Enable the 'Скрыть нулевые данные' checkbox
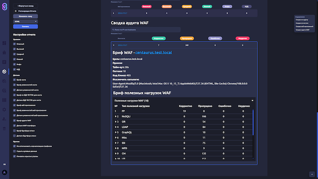The width and height of the screenshot is (318, 179). (x=14, y=151)
